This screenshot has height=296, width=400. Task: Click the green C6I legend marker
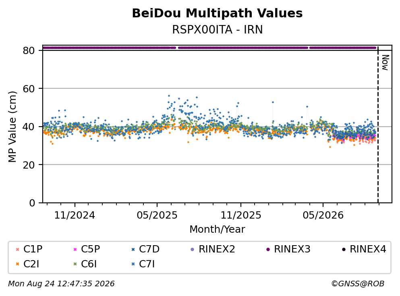click(x=75, y=264)
